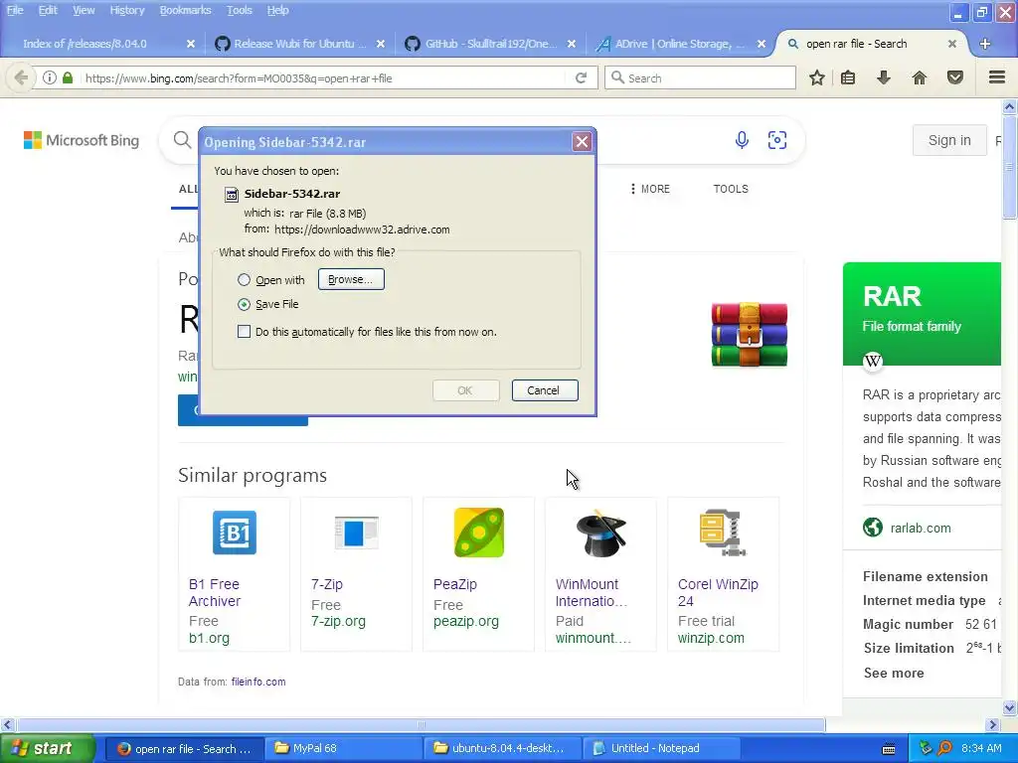Select the Save File radio button
Viewport: 1018px width, 763px height.
click(244, 304)
